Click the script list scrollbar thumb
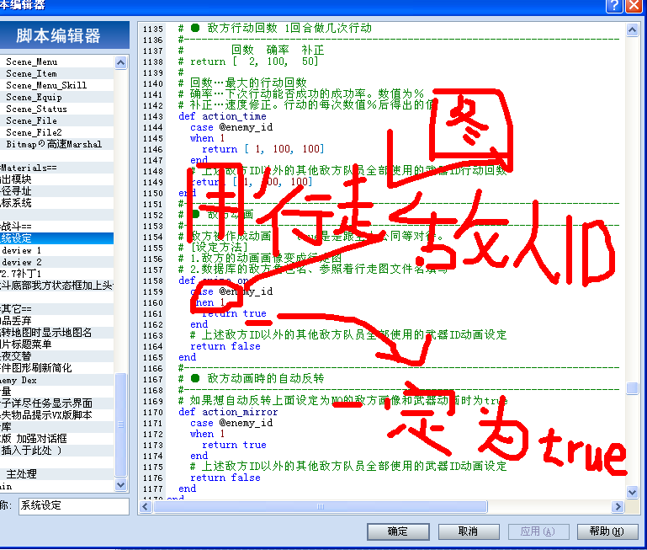The image size is (647, 550). click(x=120, y=425)
